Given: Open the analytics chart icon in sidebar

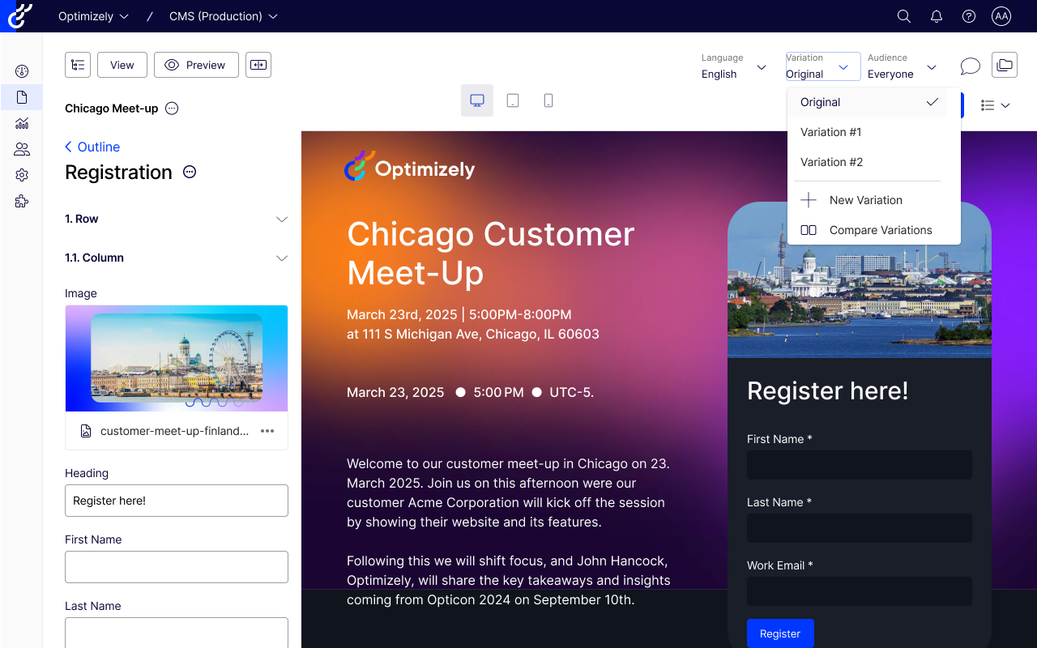Looking at the screenshot, I should point(22,123).
